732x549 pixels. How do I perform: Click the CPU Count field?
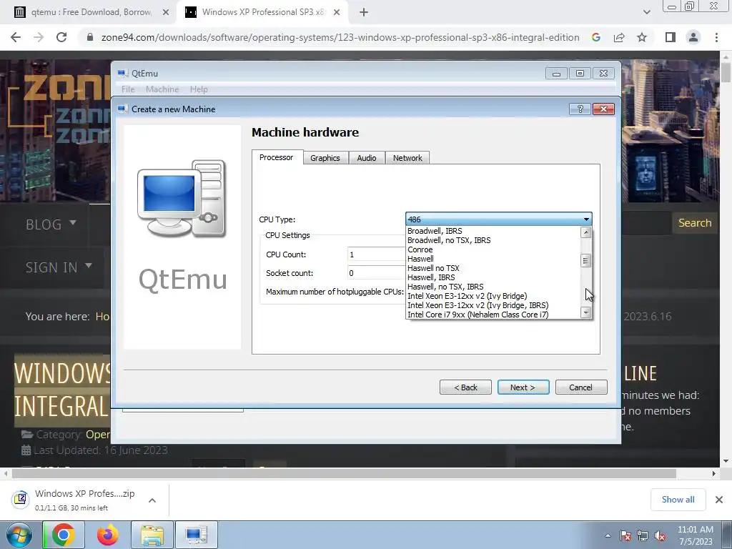[x=376, y=254]
